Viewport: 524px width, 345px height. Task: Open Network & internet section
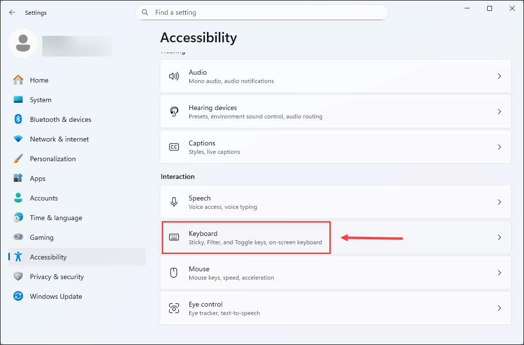coord(59,139)
